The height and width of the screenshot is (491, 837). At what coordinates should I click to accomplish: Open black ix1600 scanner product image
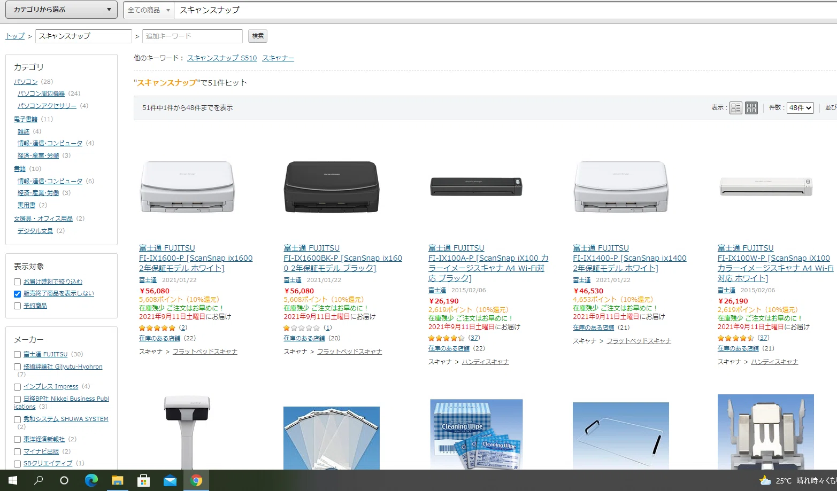coord(332,187)
